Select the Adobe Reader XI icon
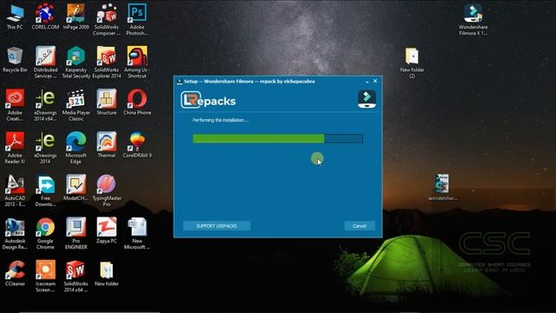 coord(15,147)
